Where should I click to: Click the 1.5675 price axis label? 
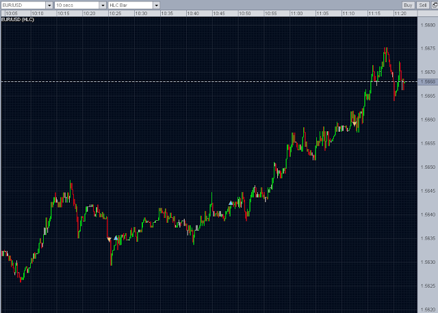click(428, 49)
